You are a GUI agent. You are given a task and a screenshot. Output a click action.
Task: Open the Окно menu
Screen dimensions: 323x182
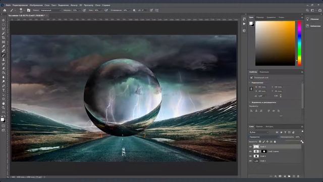click(x=97, y=5)
